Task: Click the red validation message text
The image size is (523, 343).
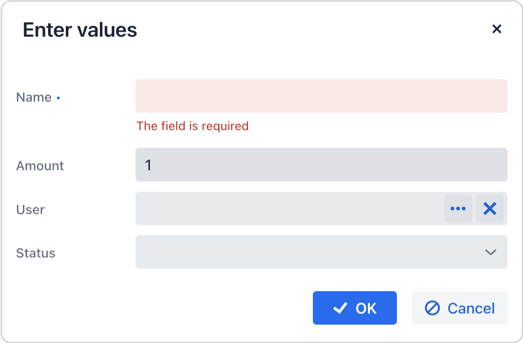Action: click(x=192, y=126)
